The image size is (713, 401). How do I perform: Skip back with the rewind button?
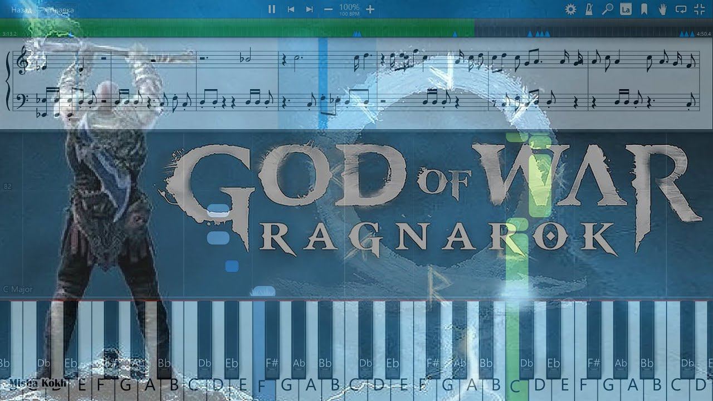290,9
